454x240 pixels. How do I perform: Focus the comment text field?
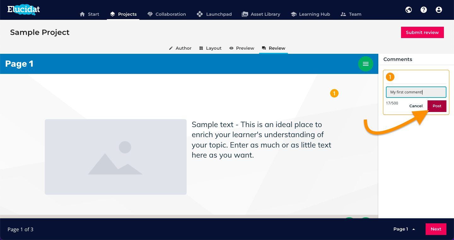416,92
